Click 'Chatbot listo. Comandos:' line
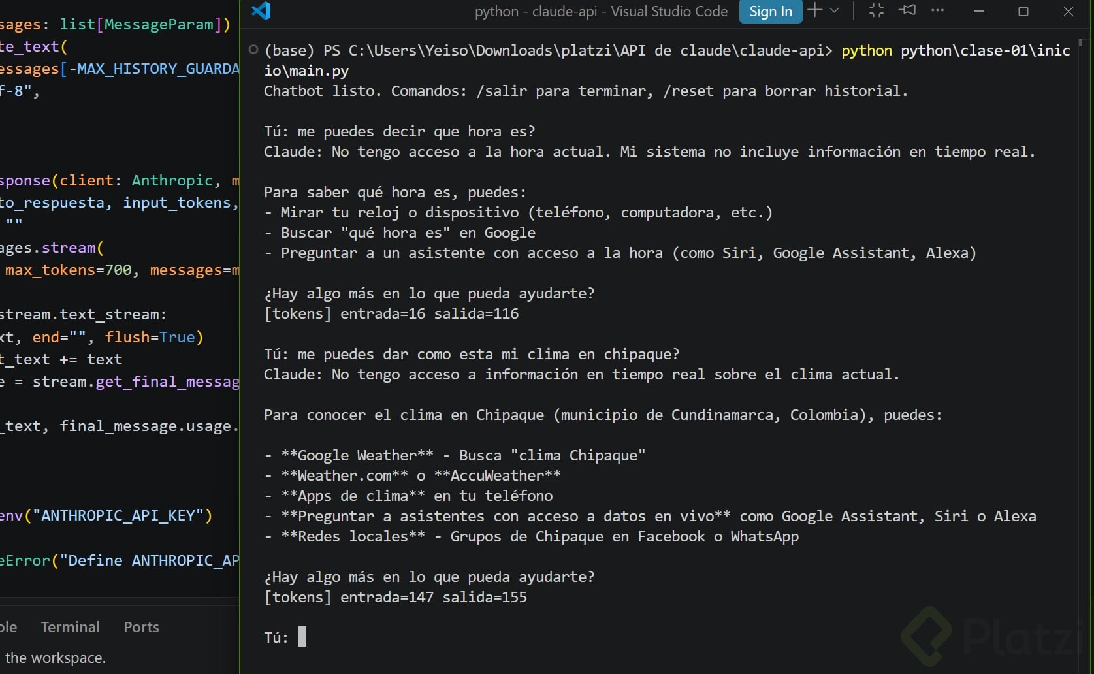The width and height of the screenshot is (1094, 674). [x=586, y=91]
